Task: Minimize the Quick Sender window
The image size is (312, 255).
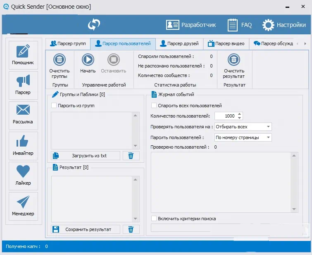Action: click(x=287, y=7)
